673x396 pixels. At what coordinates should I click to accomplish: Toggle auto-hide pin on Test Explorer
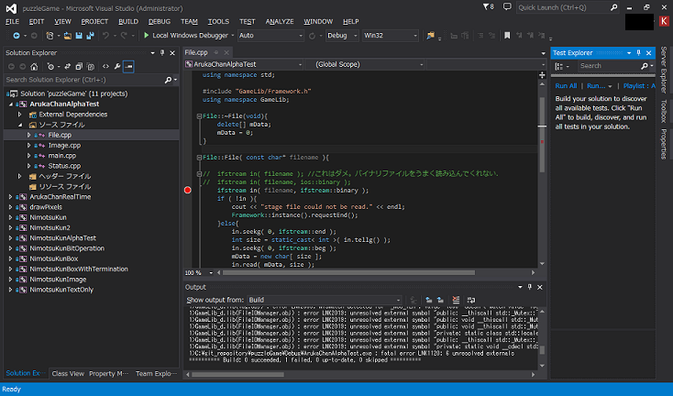pyautogui.click(x=639, y=53)
